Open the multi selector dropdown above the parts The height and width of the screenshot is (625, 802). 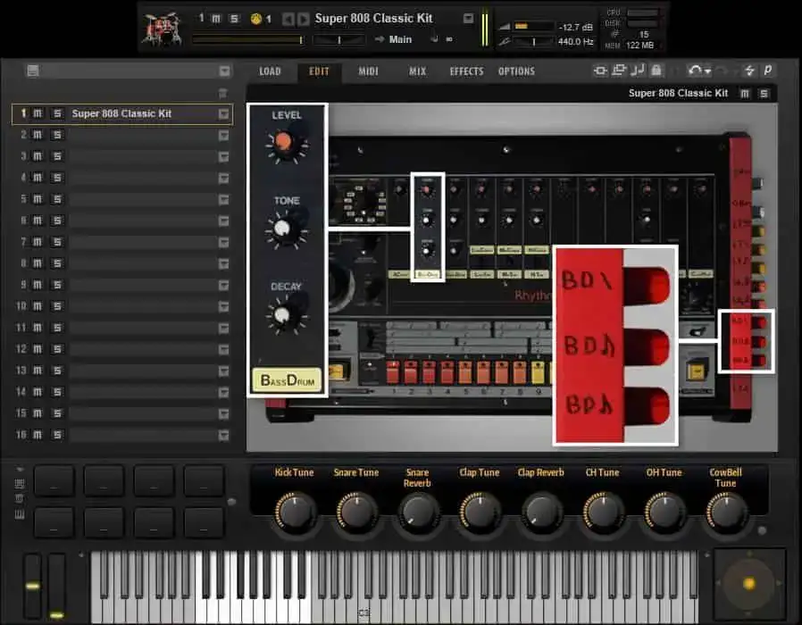click(x=224, y=71)
